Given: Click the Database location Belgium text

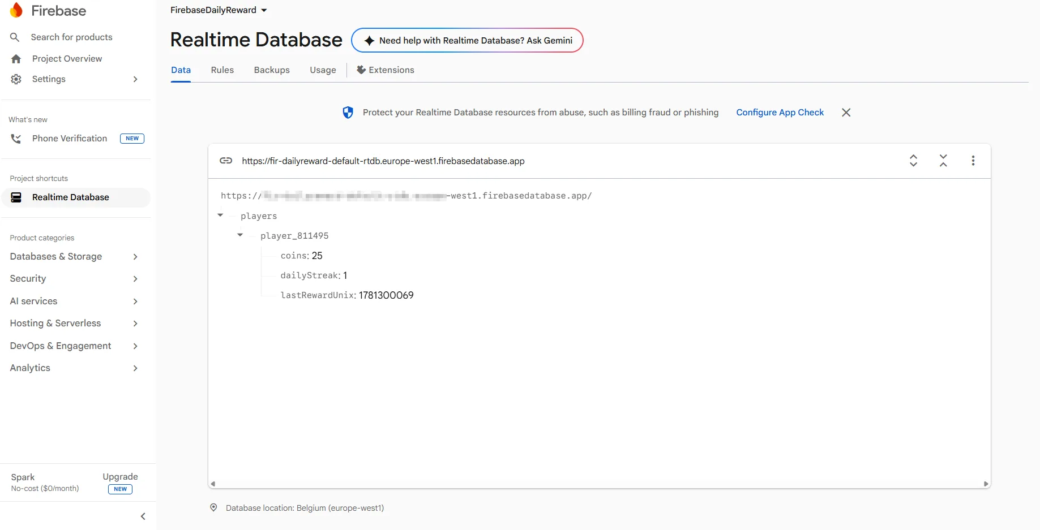Looking at the screenshot, I should tap(305, 508).
